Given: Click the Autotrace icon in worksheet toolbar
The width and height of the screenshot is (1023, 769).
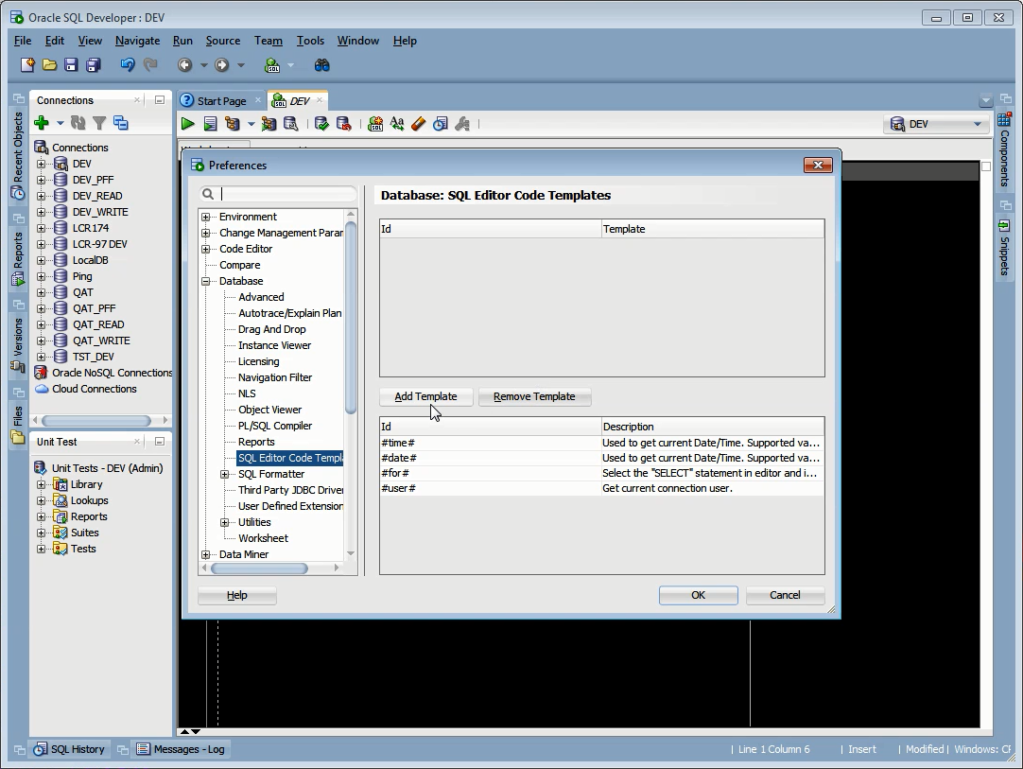Looking at the screenshot, I should pos(269,123).
